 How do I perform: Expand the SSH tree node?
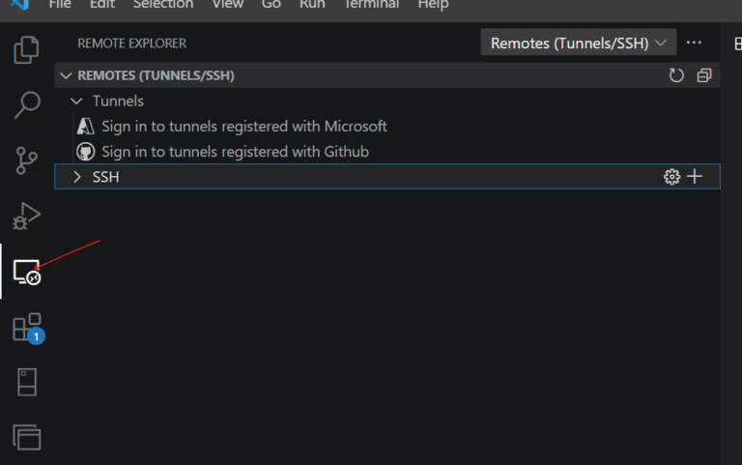[x=77, y=177]
